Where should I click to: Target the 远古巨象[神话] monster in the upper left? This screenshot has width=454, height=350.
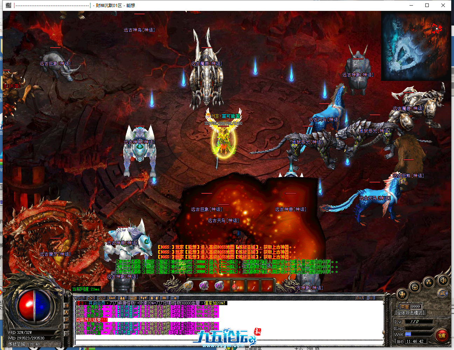60,66
